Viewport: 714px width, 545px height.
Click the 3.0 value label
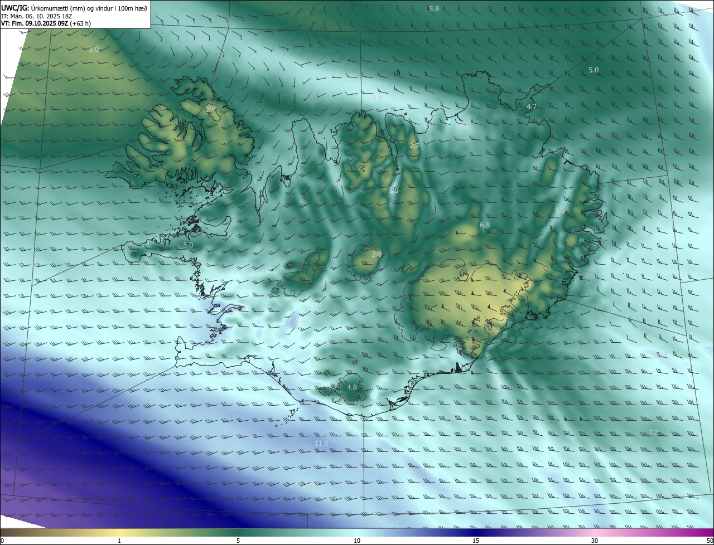pyautogui.click(x=94, y=49)
